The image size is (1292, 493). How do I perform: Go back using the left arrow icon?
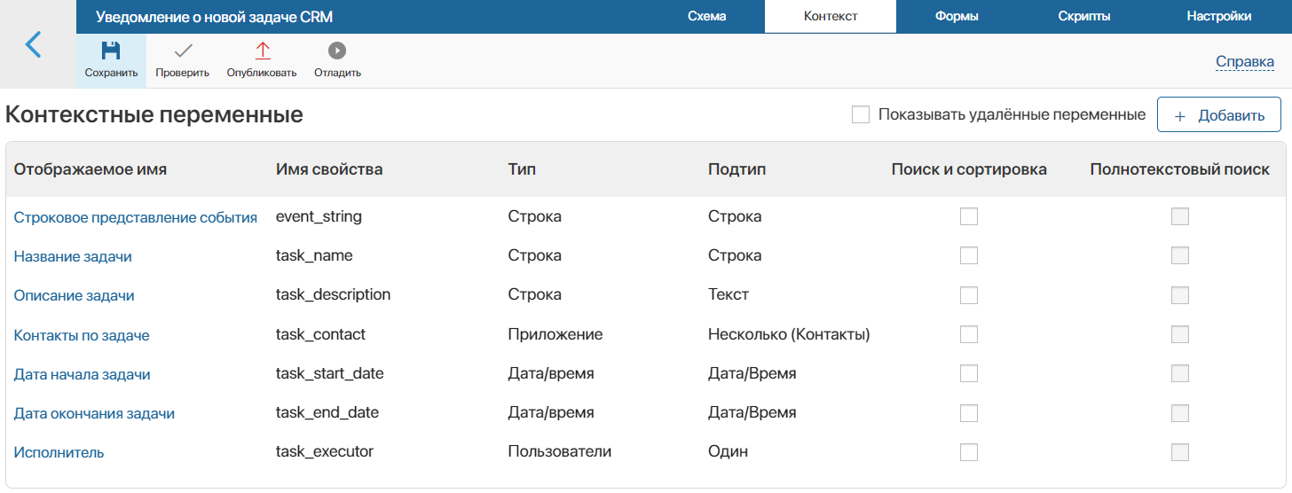coord(34,44)
